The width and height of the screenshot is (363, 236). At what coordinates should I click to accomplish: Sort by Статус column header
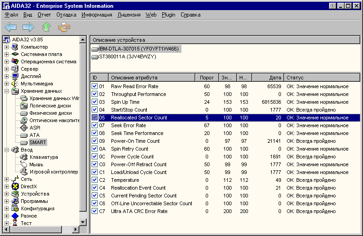[x=322, y=78]
